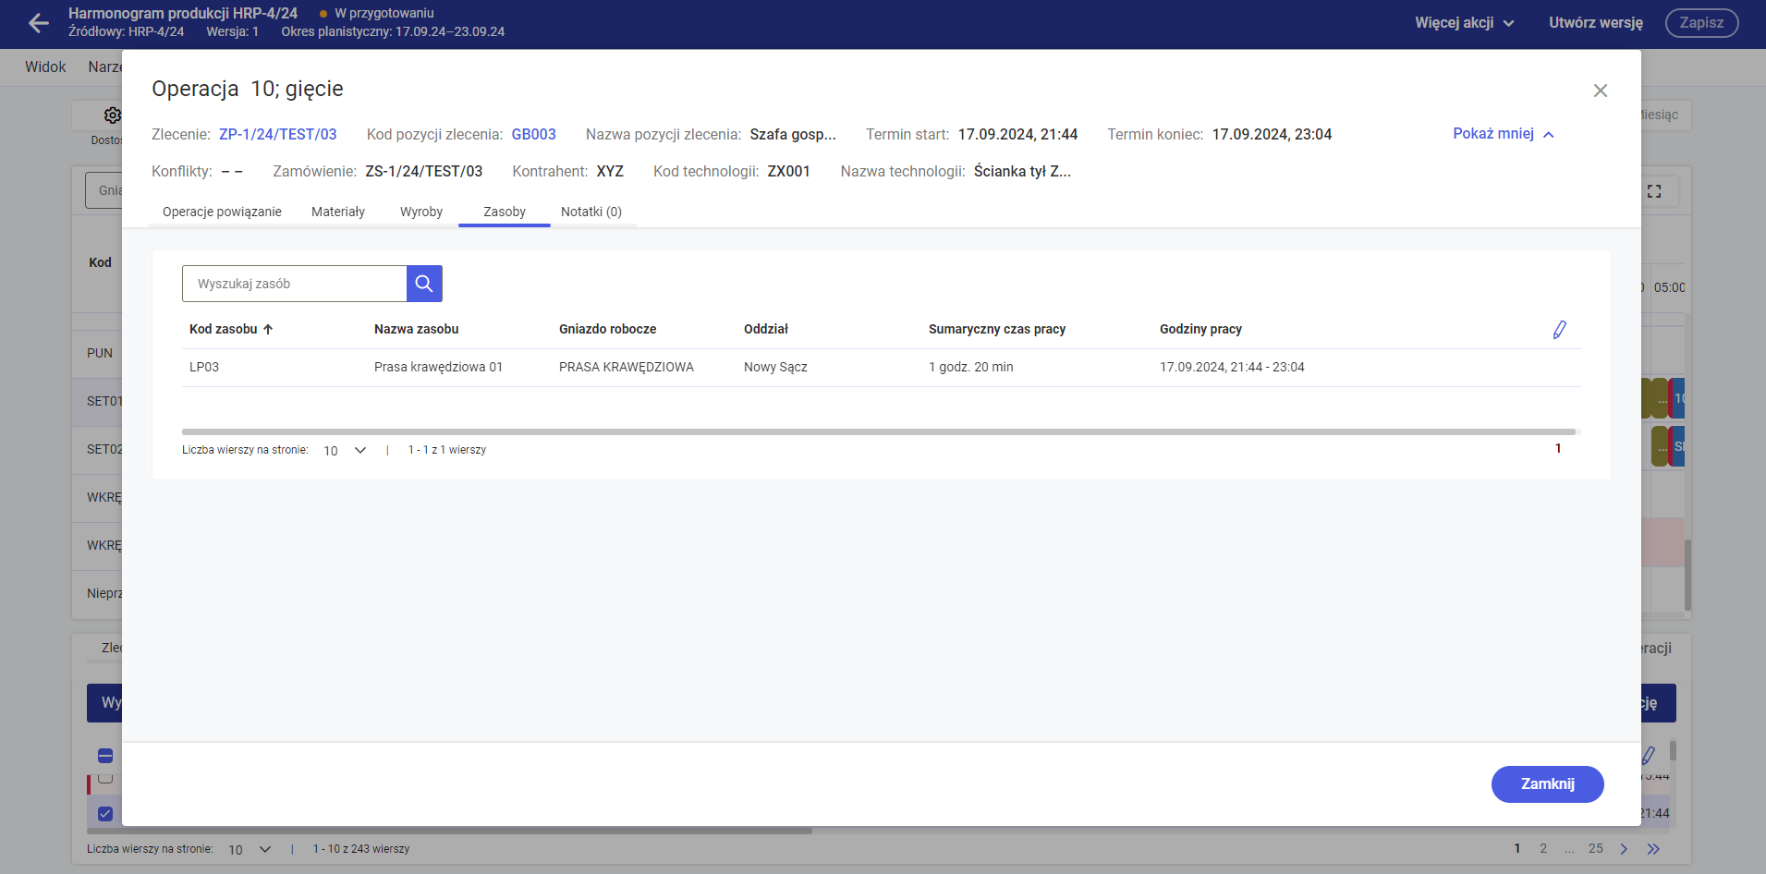Image resolution: width=1766 pixels, height=874 pixels.
Task: Open the settings gear icon
Action: [112, 115]
